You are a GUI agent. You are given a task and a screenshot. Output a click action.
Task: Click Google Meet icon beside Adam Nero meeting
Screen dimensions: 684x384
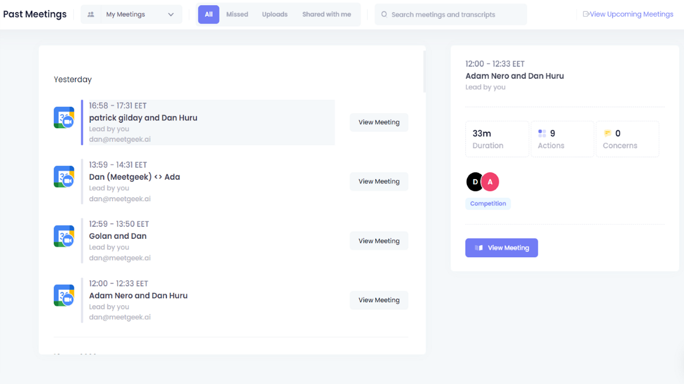coord(64,295)
